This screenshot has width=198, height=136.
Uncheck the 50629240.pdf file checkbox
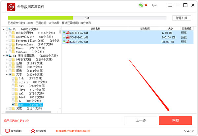[64, 37]
